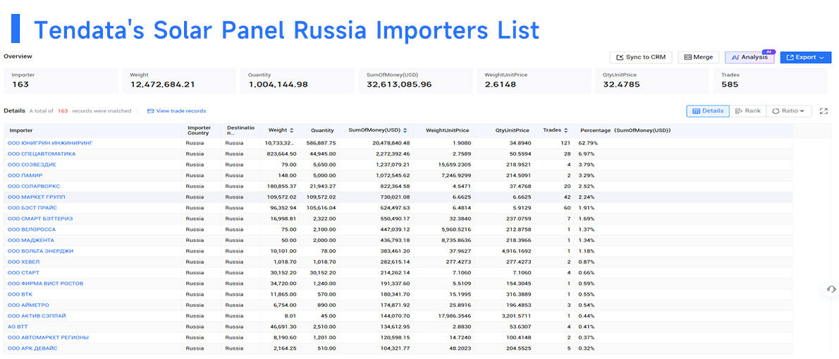Open importer ООО СОЗВЕЗДИЕ
The image size is (839, 359).
[x=32, y=165]
